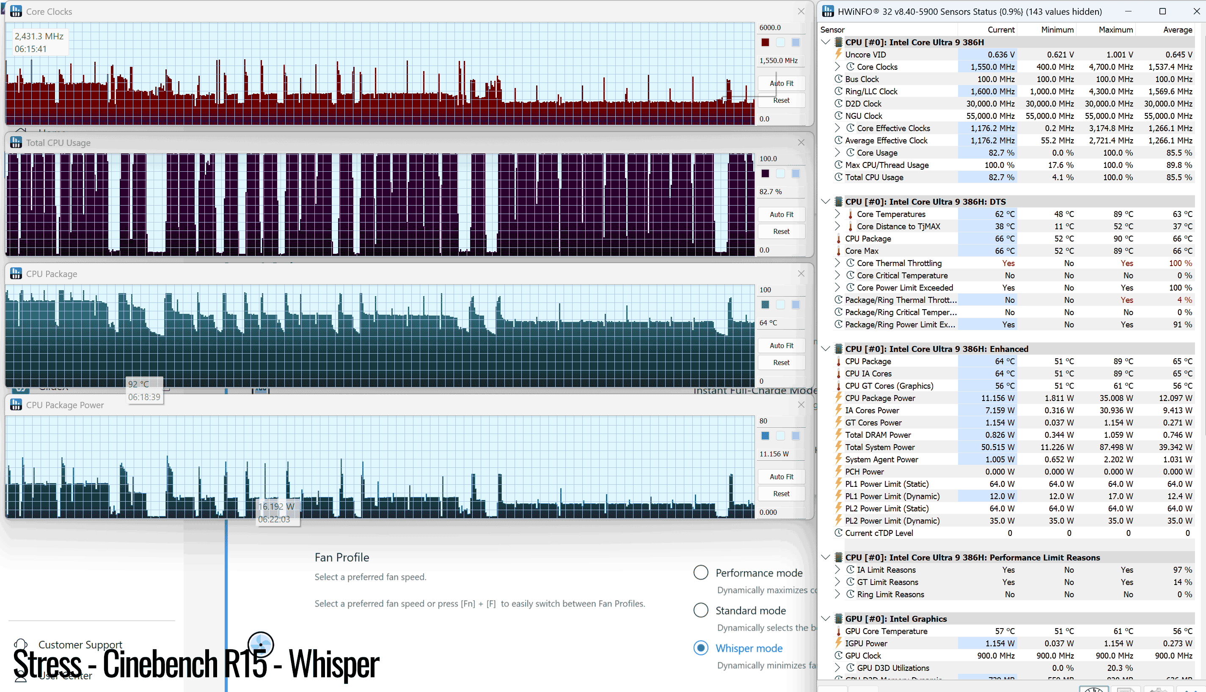Click the thermometer icon next to Core Temperatures
Viewport: 1206px width, 692px height.
pyautogui.click(x=850, y=214)
